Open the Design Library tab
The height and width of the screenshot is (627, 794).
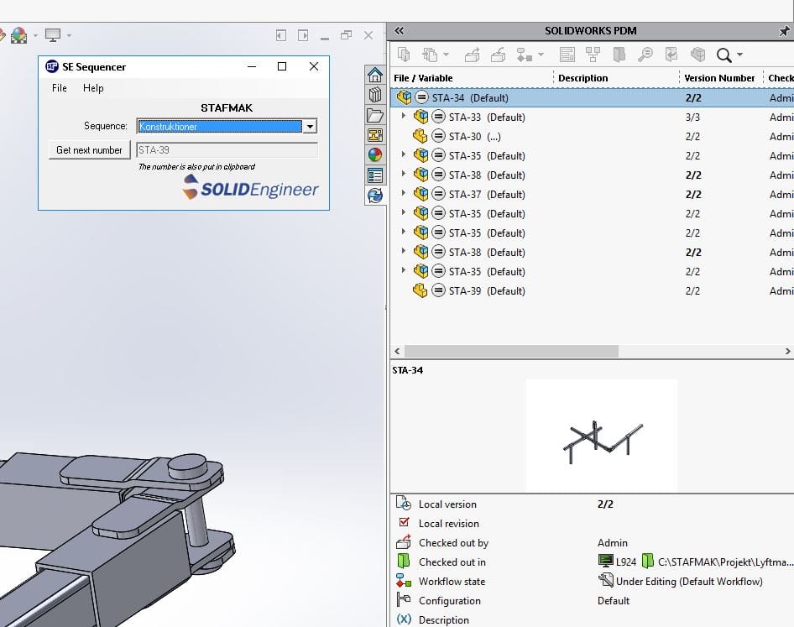click(x=375, y=94)
